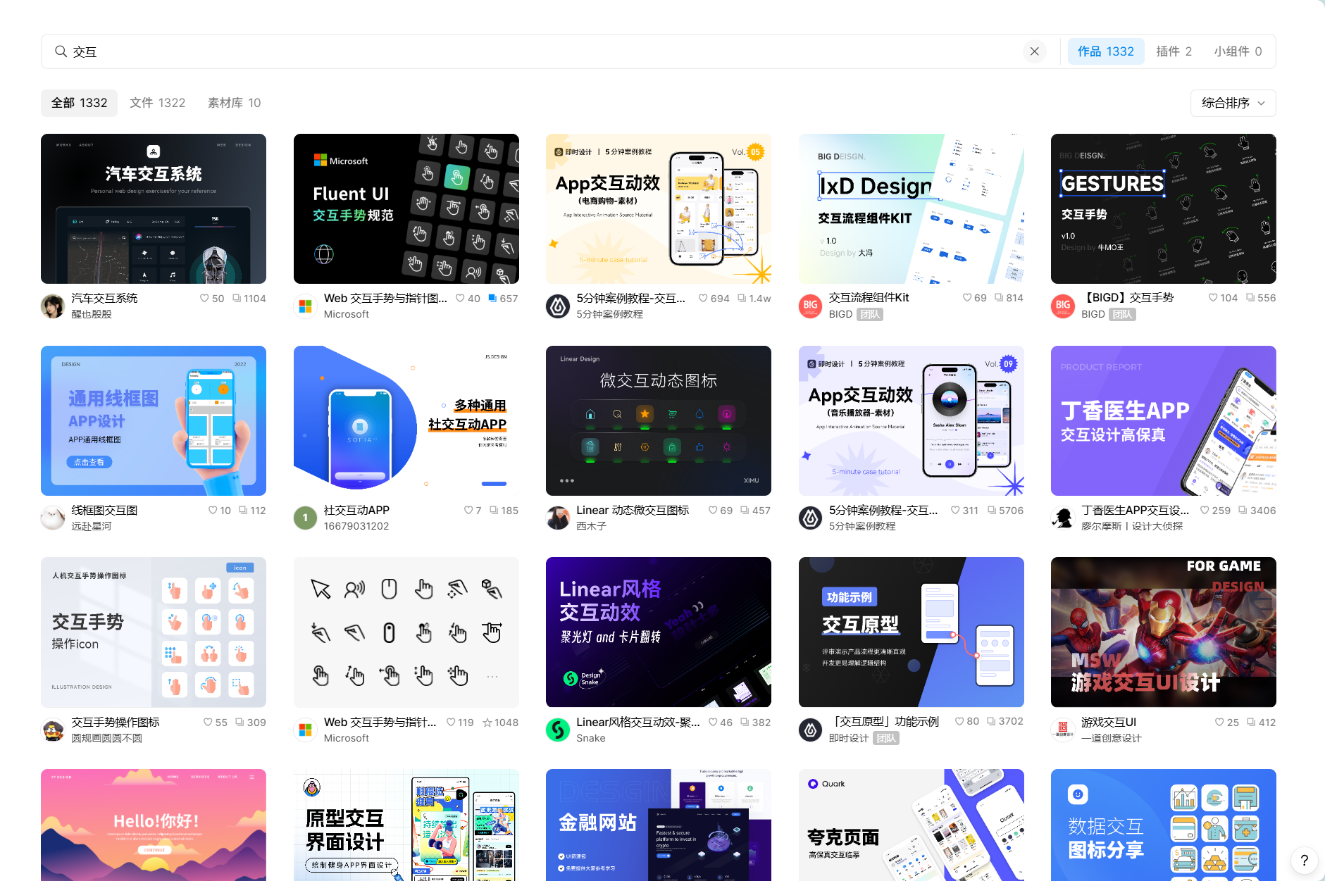The width and height of the screenshot is (1325, 881).
Task: Select the 全部 1332 filter
Action: pos(79,103)
